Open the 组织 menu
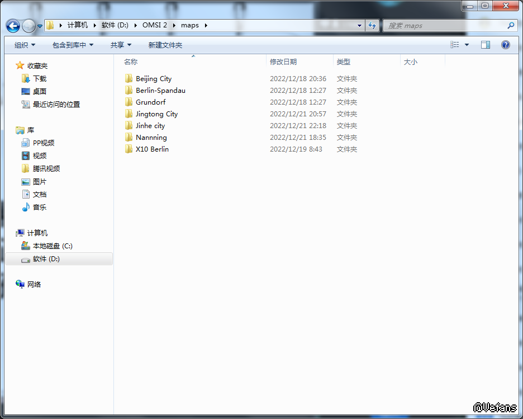This screenshot has width=523, height=419. point(25,45)
